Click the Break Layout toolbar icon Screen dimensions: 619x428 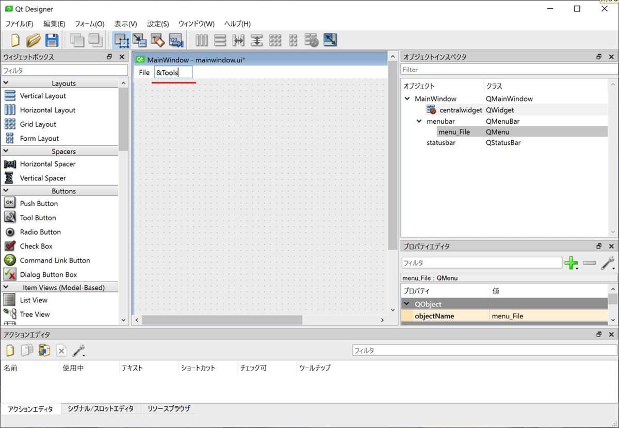pyautogui.click(x=312, y=40)
